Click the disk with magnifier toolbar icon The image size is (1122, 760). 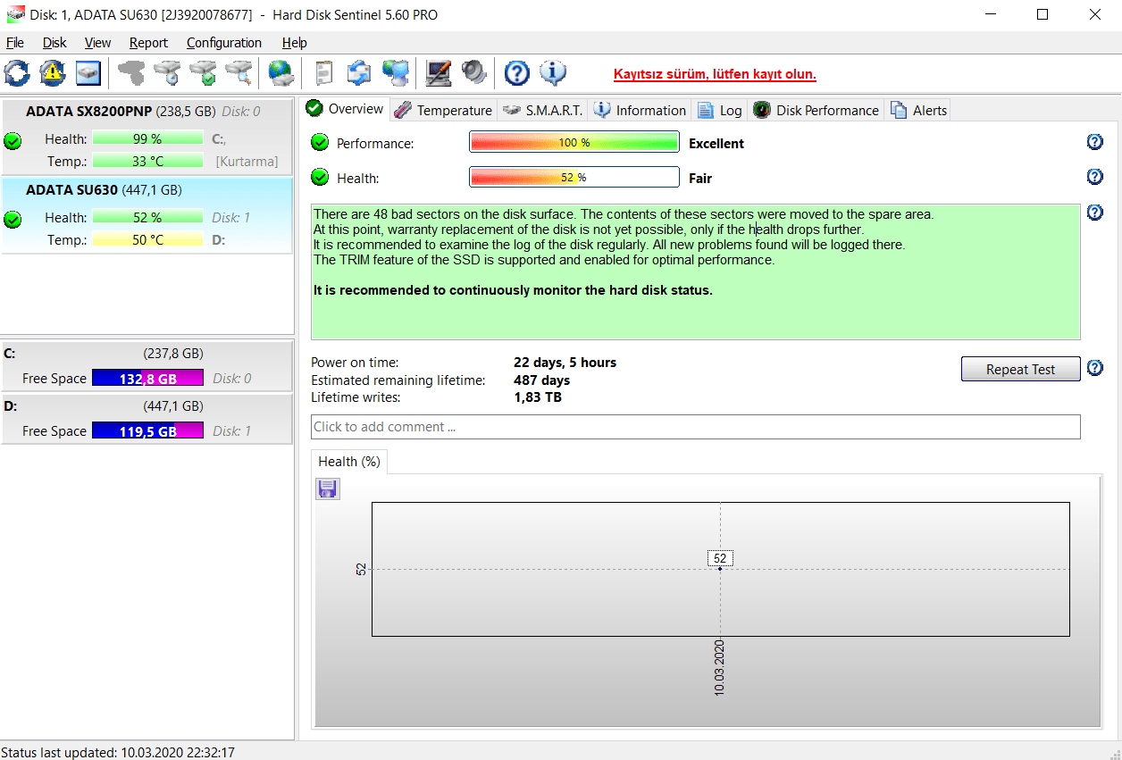[239, 73]
